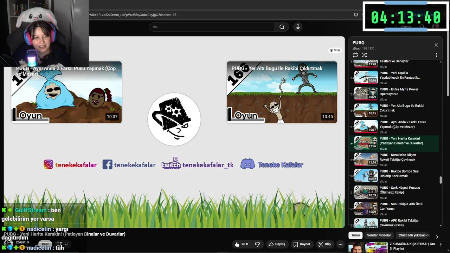Join the channel with the Katıl button
This screenshot has width=450, height=253.
pos(45,244)
